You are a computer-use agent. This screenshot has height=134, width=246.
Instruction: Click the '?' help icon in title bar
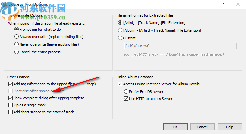pyautogui.click(x=223, y=5)
